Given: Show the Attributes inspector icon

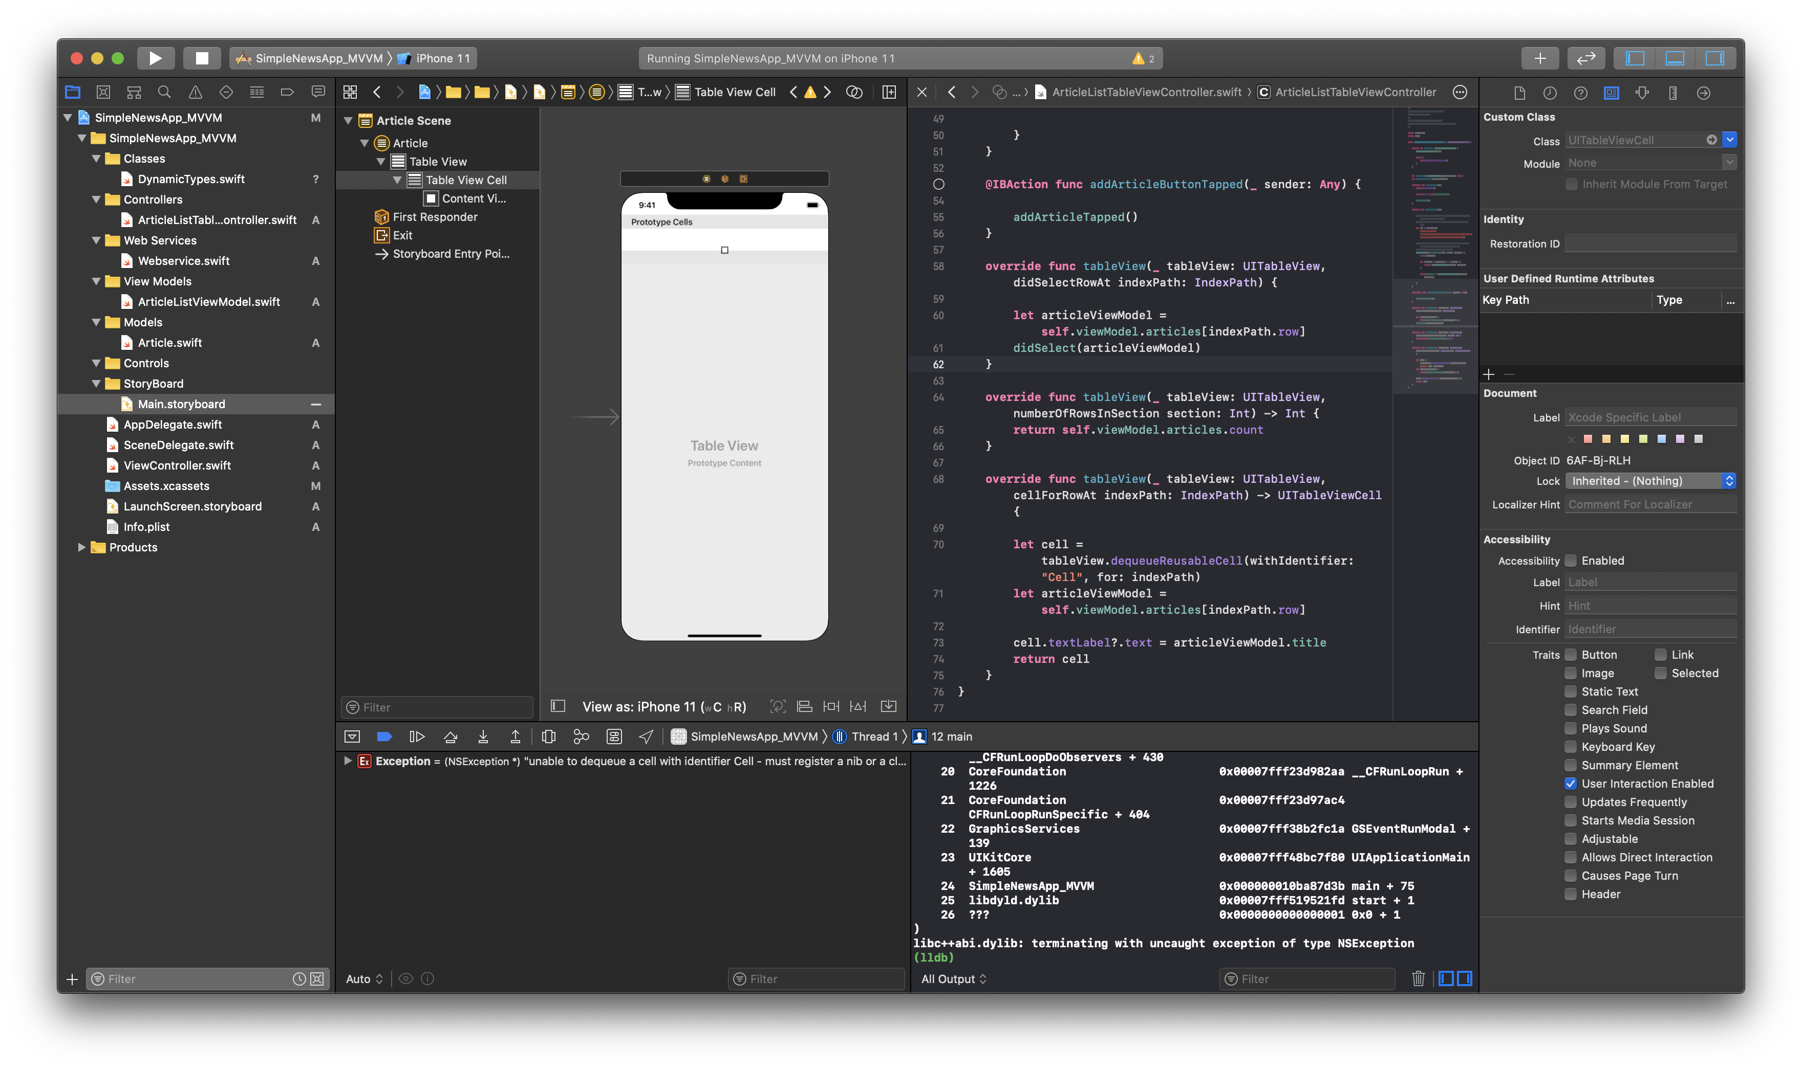Looking at the screenshot, I should [x=1642, y=93].
